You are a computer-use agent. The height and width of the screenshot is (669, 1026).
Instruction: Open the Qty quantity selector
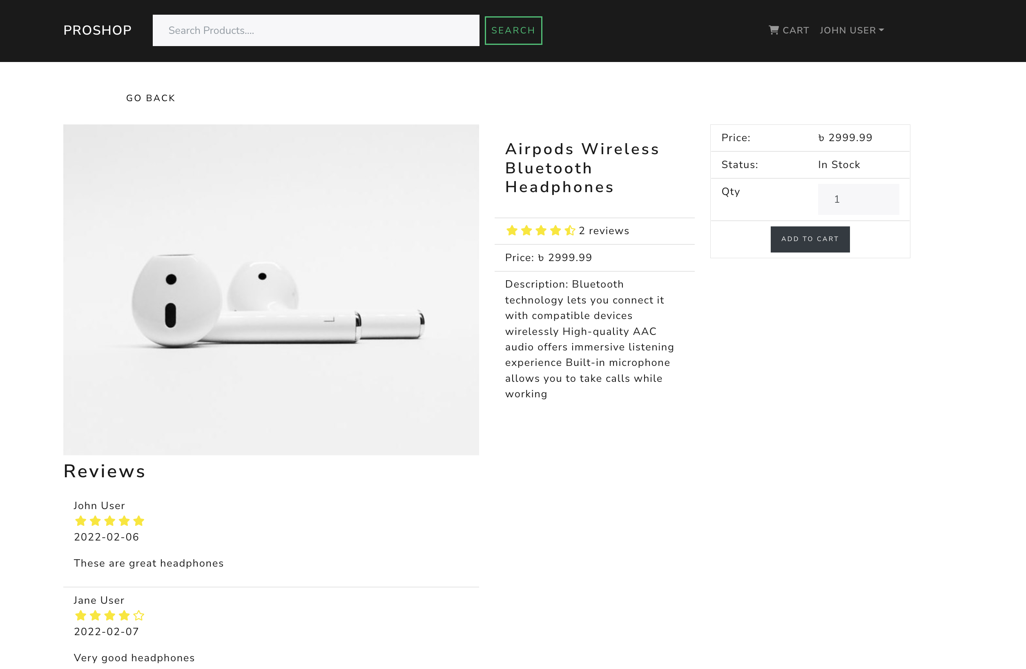click(x=858, y=199)
